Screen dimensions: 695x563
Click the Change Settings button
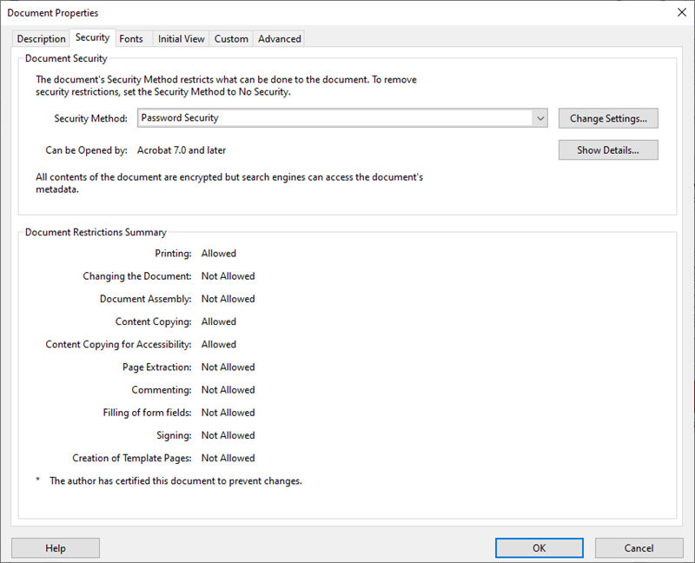click(608, 118)
